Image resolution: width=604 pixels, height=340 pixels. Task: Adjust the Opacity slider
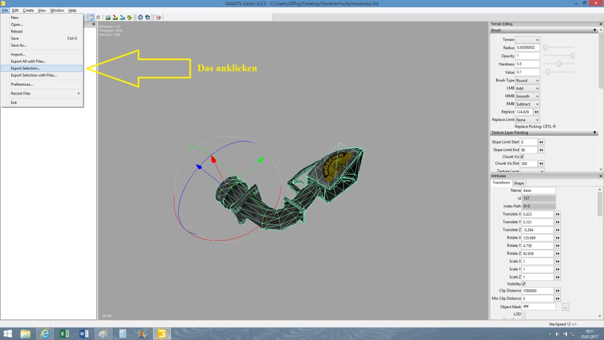click(572, 55)
